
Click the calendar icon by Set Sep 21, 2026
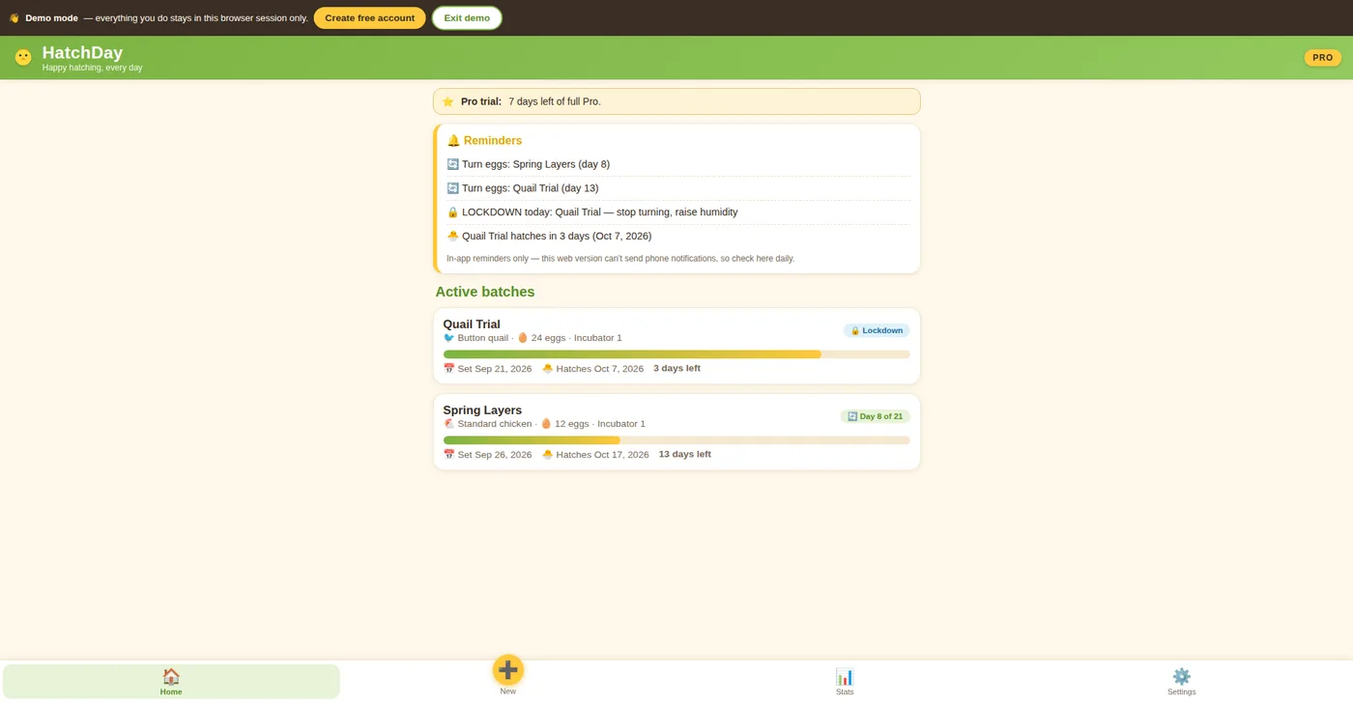pyautogui.click(x=448, y=369)
